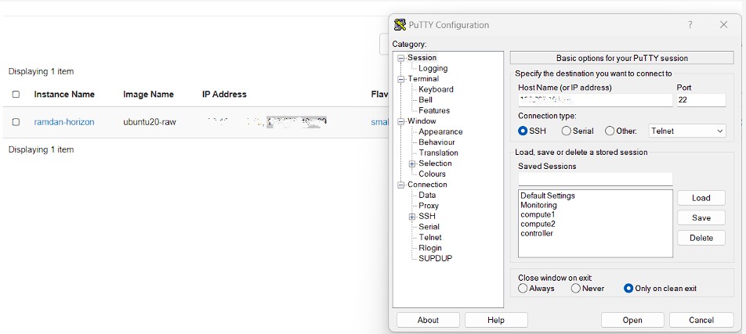
Task: Expand the Selection tree node
Action: pos(412,163)
